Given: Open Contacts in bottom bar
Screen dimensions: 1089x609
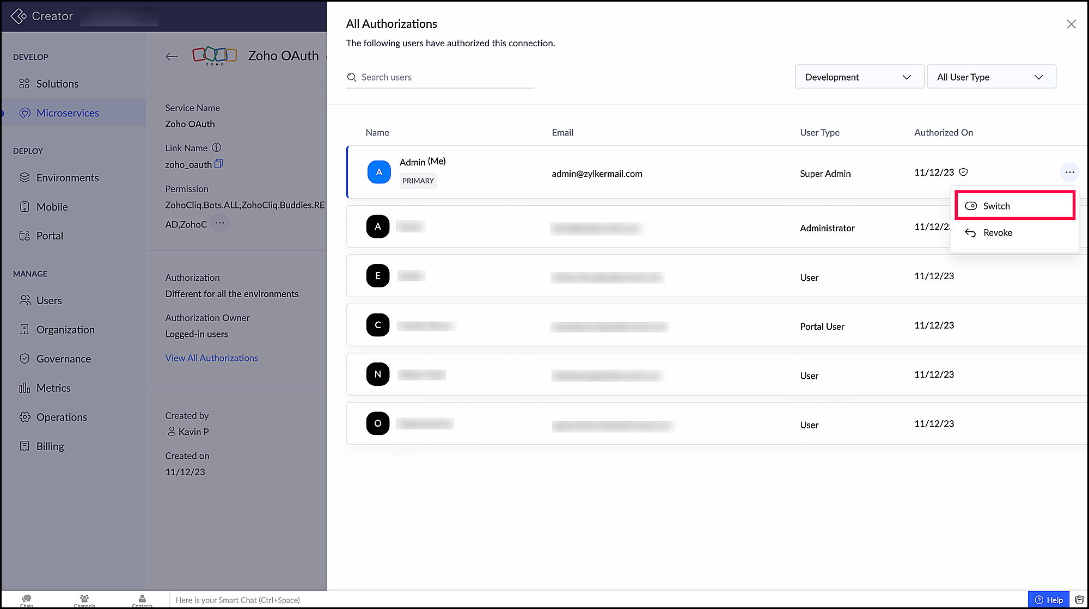Looking at the screenshot, I should [142, 600].
